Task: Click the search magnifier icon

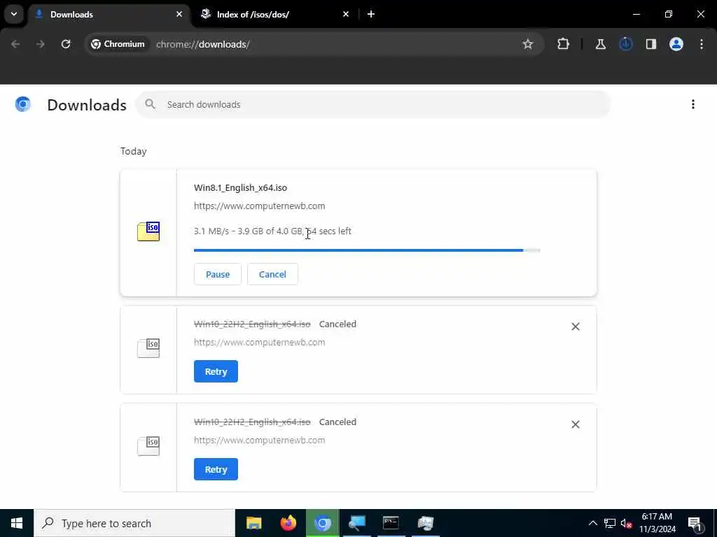Action: (x=150, y=104)
